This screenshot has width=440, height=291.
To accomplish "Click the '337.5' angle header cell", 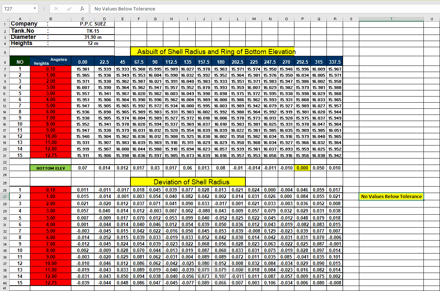I will click(335, 62).
